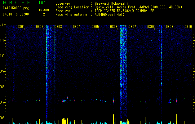Viewport: 195px width, 124px height.
Task: Click the 0807 time marker
Action: click(x=132, y=26)
